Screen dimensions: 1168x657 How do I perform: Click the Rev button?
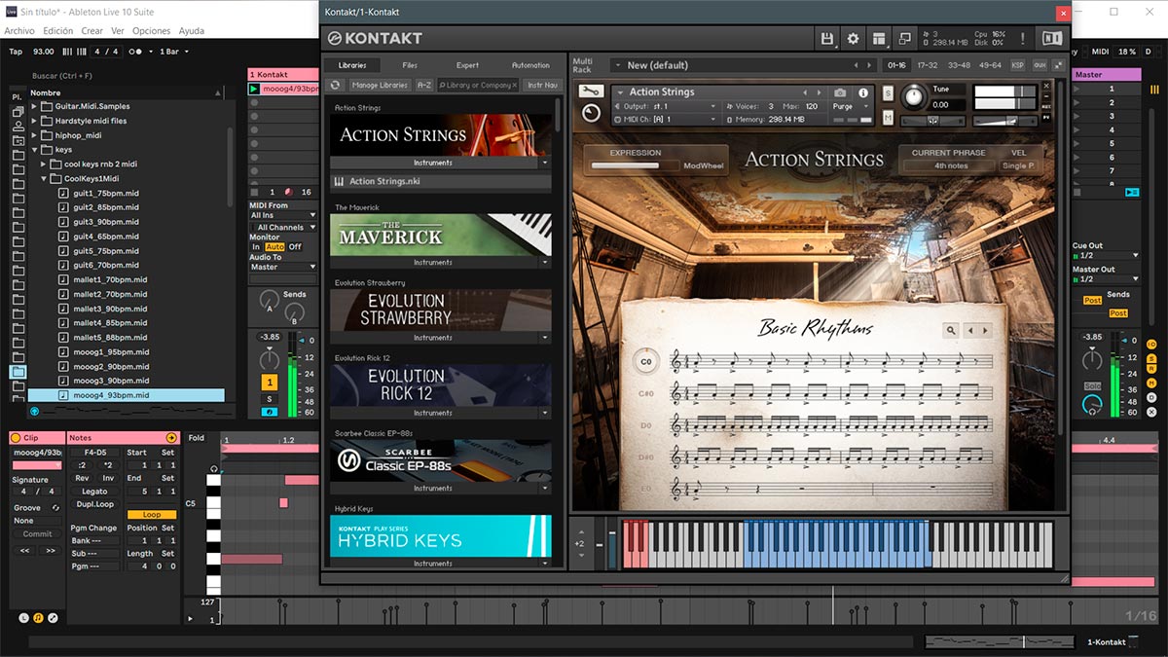coord(82,478)
